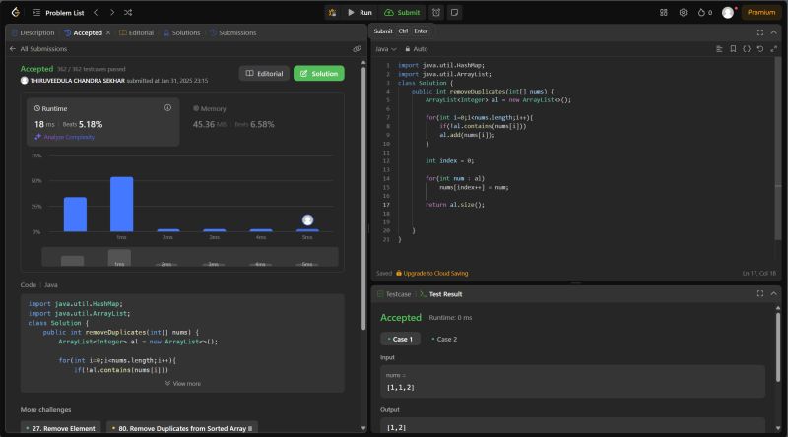Collapse the code editor panel chevron
This screenshot has width=788, height=437.
(774, 31)
